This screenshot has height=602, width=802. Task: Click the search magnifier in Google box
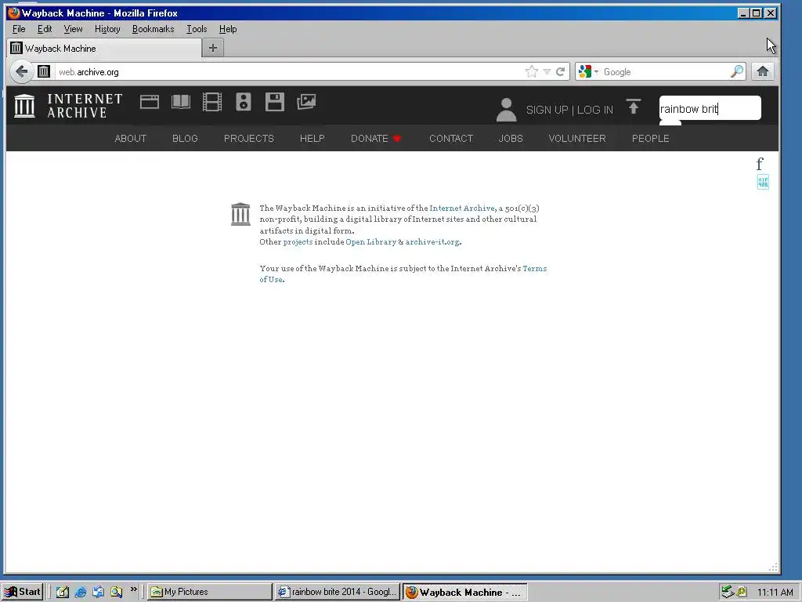point(737,71)
